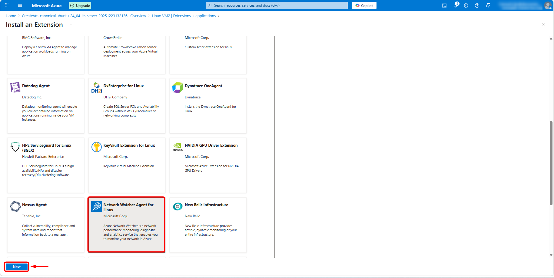The height and width of the screenshot is (278, 554).
Task: Click the Nessus Agent hexagon icon
Action: [15, 206]
